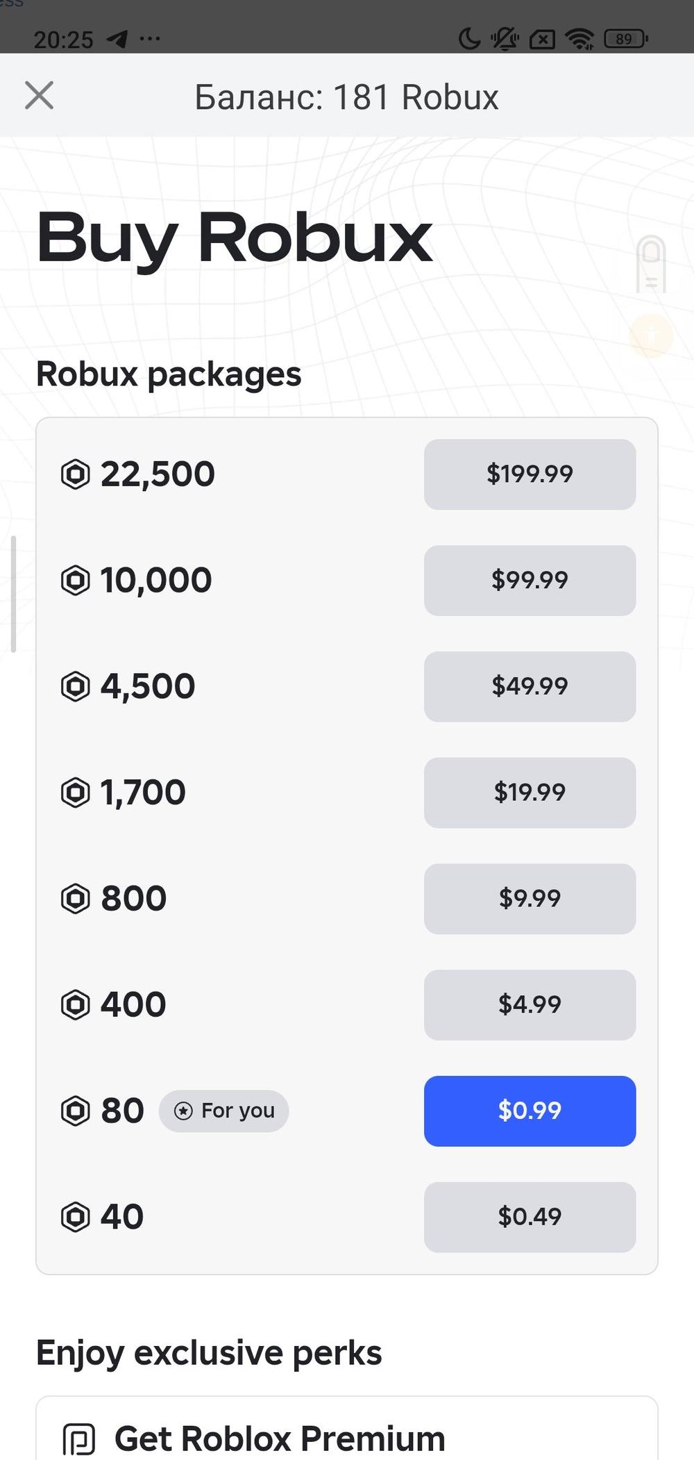Purchase the 4,500 Robux package for $49.99
The image size is (694, 1460).
coord(530,686)
